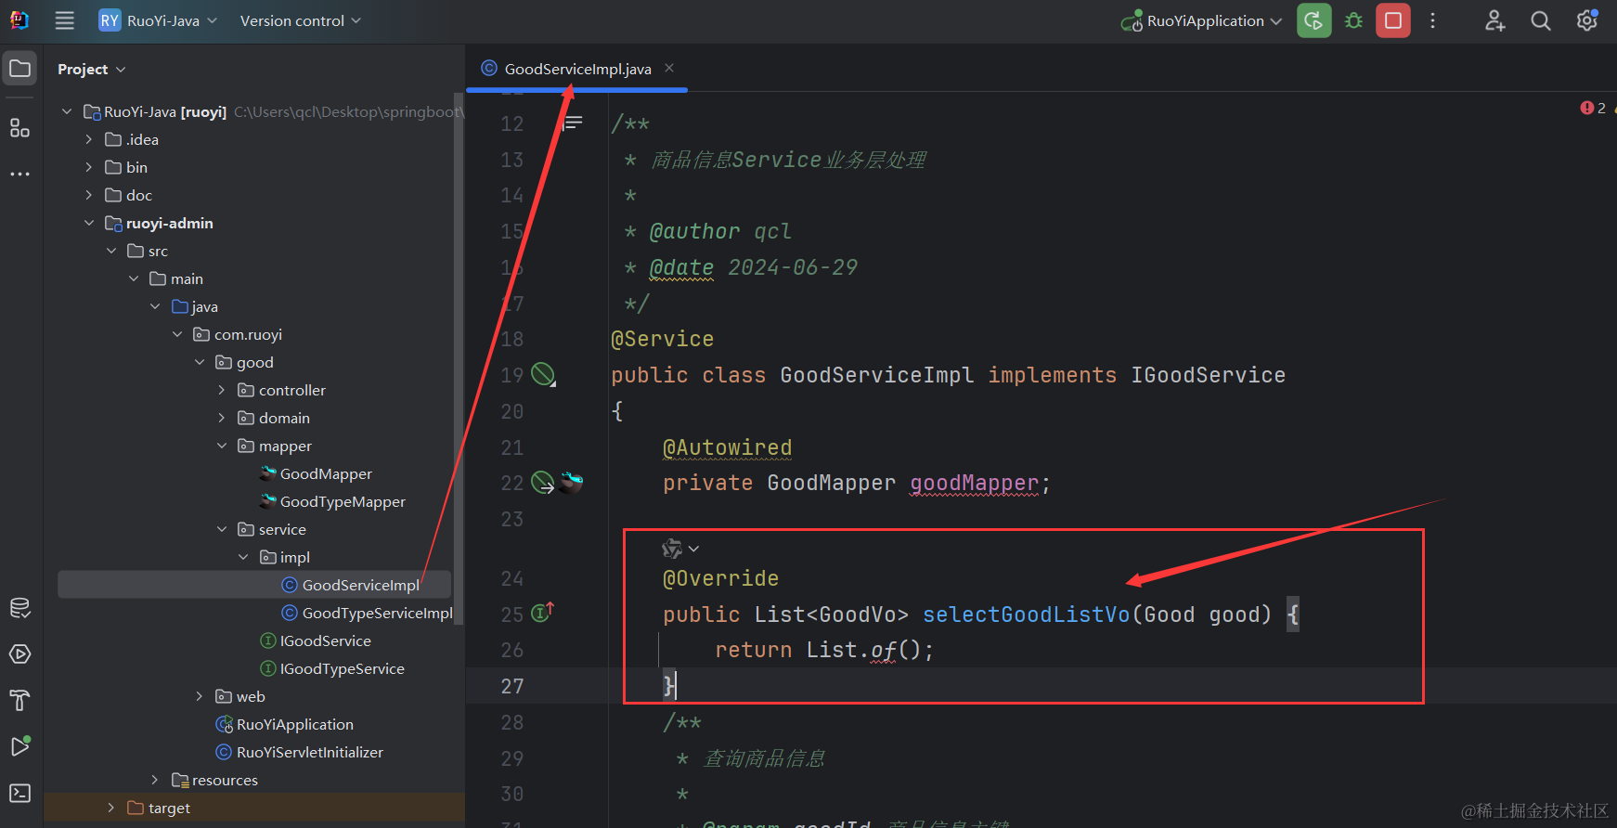Select the GoodServiceImpl.java editor tab

click(x=577, y=69)
